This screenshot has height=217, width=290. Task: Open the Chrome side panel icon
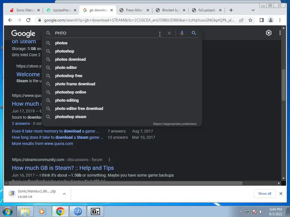click(261, 20)
